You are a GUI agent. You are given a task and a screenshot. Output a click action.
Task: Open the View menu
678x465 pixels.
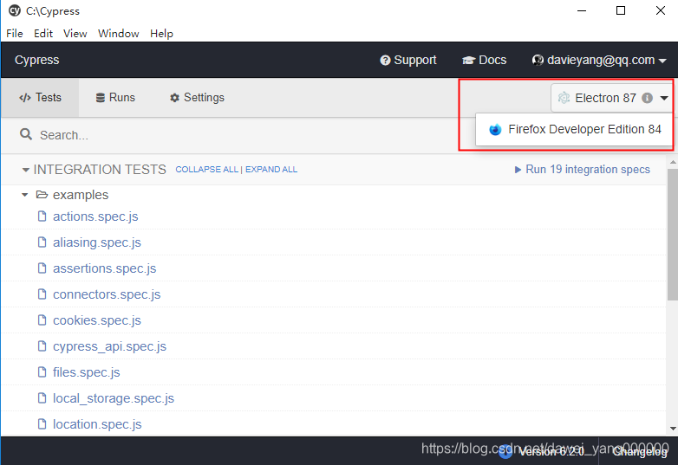click(75, 34)
